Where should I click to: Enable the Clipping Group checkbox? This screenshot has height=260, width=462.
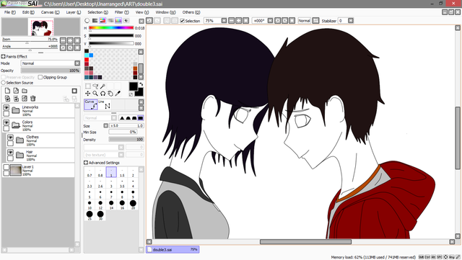(x=40, y=77)
